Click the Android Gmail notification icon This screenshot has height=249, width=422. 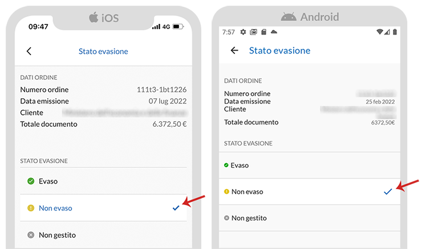pos(253,32)
